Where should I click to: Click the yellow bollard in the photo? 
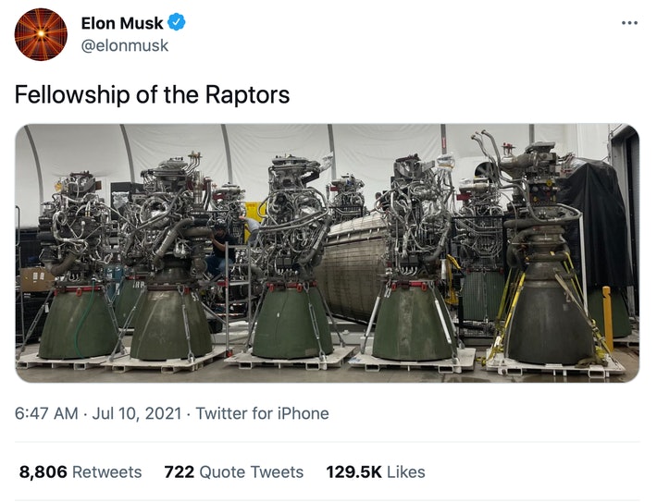607,314
